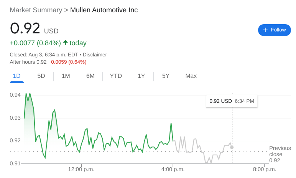The height and width of the screenshot is (178, 296).
Task: Click the 0.92 USD 6:34 PM tooltip
Action: coord(232,101)
